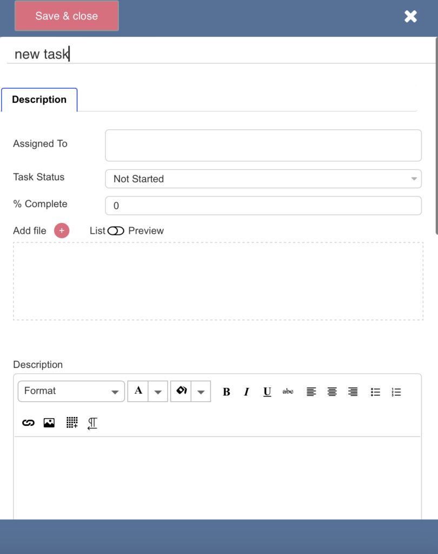The image size is (438, 554).
Task: Align text left
Action: point(311,392)
